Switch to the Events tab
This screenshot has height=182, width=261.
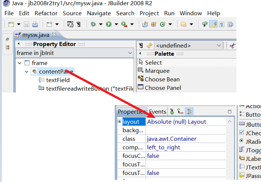pos(157,111)
